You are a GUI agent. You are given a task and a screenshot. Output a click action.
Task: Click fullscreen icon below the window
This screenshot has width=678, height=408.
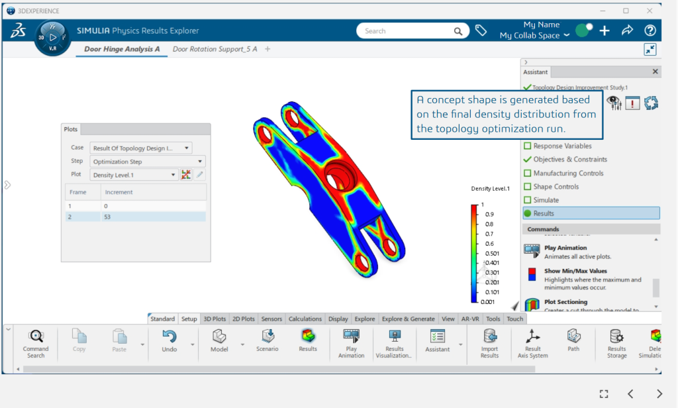pos(604,393)
